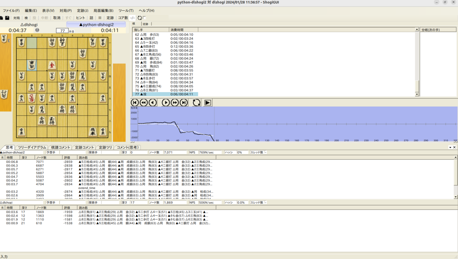
Task: Jump to the first move
Action: coord(135,102)
